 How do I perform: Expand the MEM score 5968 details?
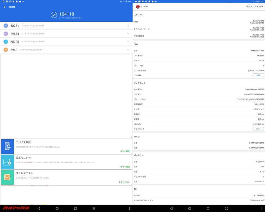pyautogui.click(x=128, y=50)
